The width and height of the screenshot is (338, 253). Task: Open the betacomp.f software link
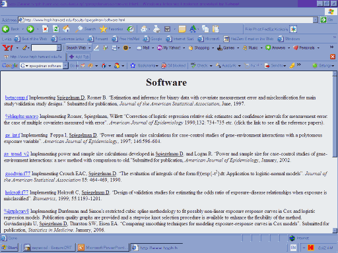click(x=17, y=98)
